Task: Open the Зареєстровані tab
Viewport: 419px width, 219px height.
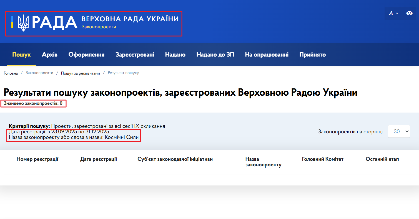Action: tap(135, 55)
